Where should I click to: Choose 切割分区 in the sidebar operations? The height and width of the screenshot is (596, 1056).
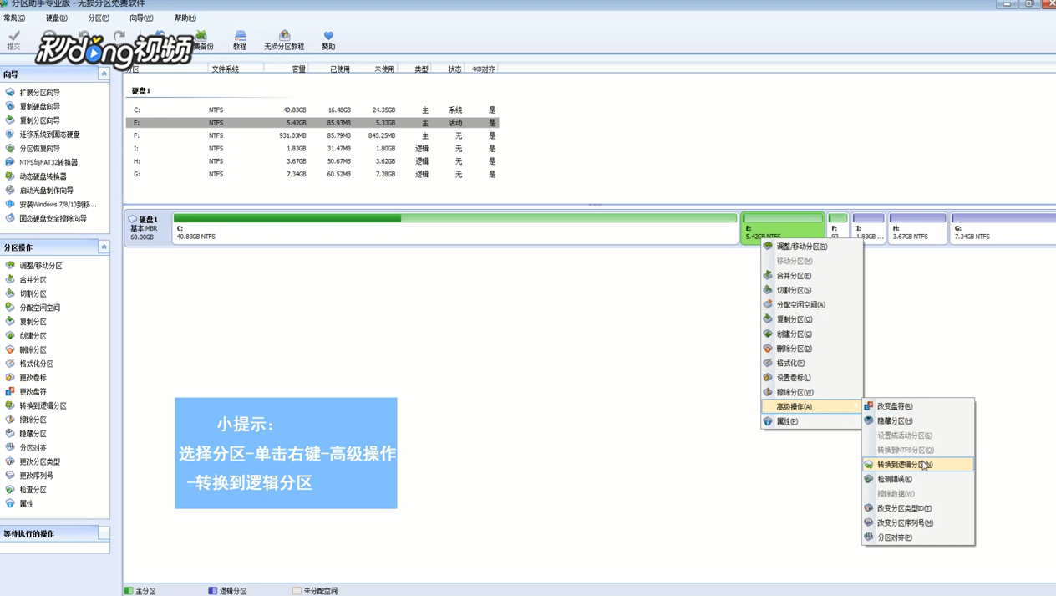click(x=33, y=294)
